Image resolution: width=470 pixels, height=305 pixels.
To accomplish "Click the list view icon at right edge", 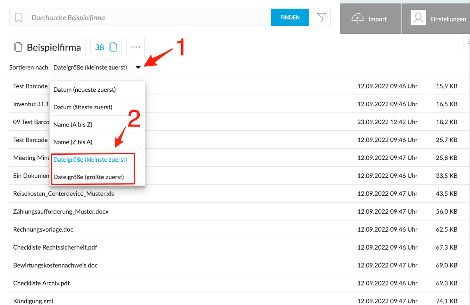I will pos(468,41).
